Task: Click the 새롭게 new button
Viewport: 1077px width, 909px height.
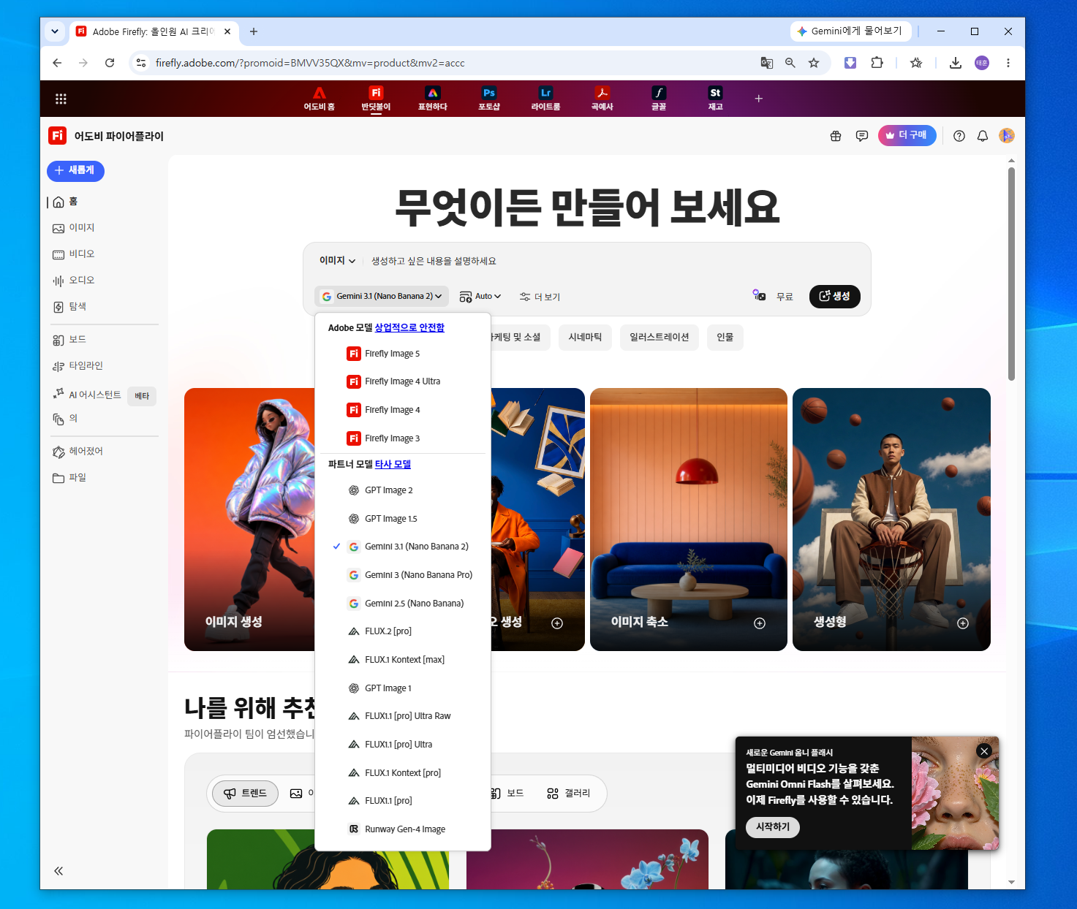Action: click(x=75, y=170)
